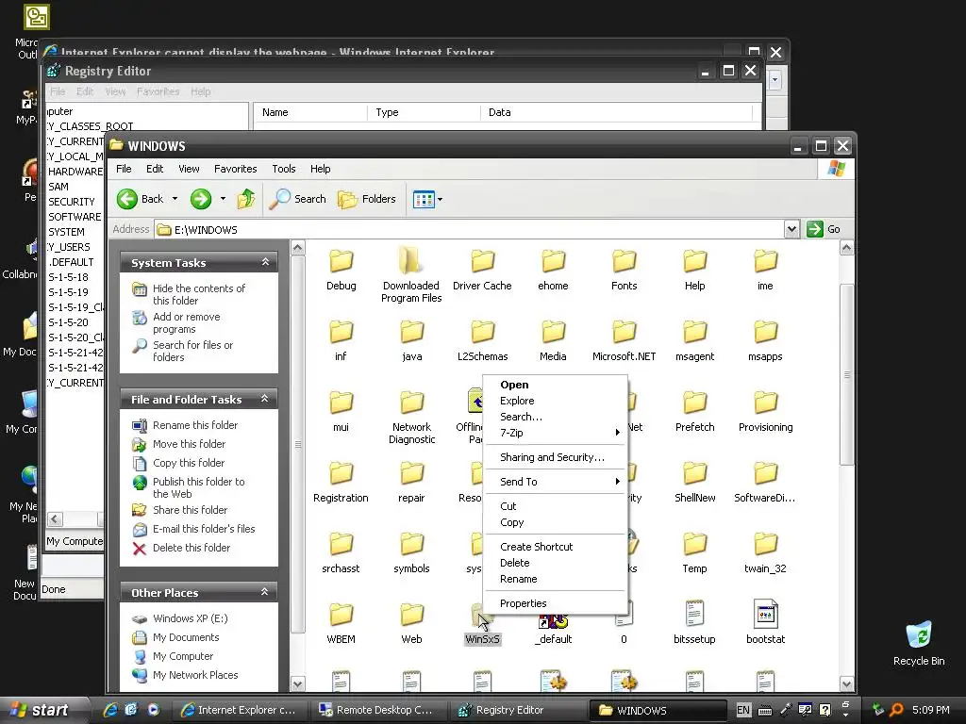Choose Explore in the context menu
The width and height of the screenshot is (966, 724).
(x=555, y=401)
